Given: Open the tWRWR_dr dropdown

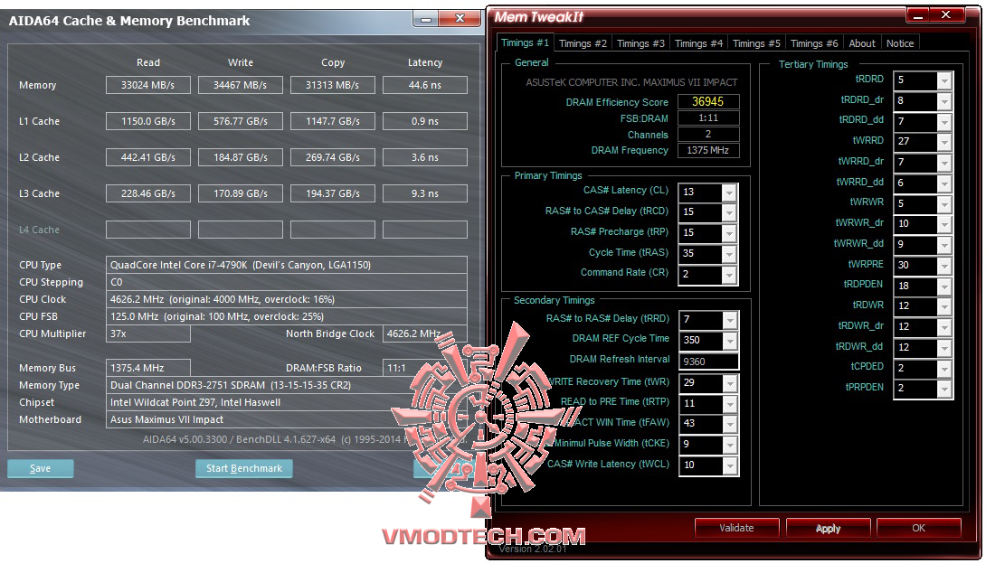Looking at the screenshot, I should 943,224.
